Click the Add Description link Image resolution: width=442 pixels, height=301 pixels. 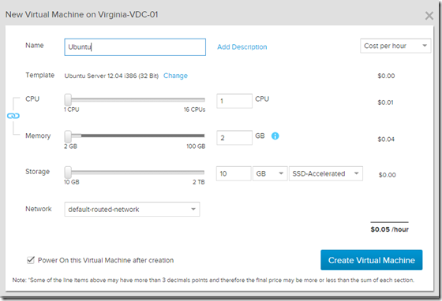(x=242, y=47)
